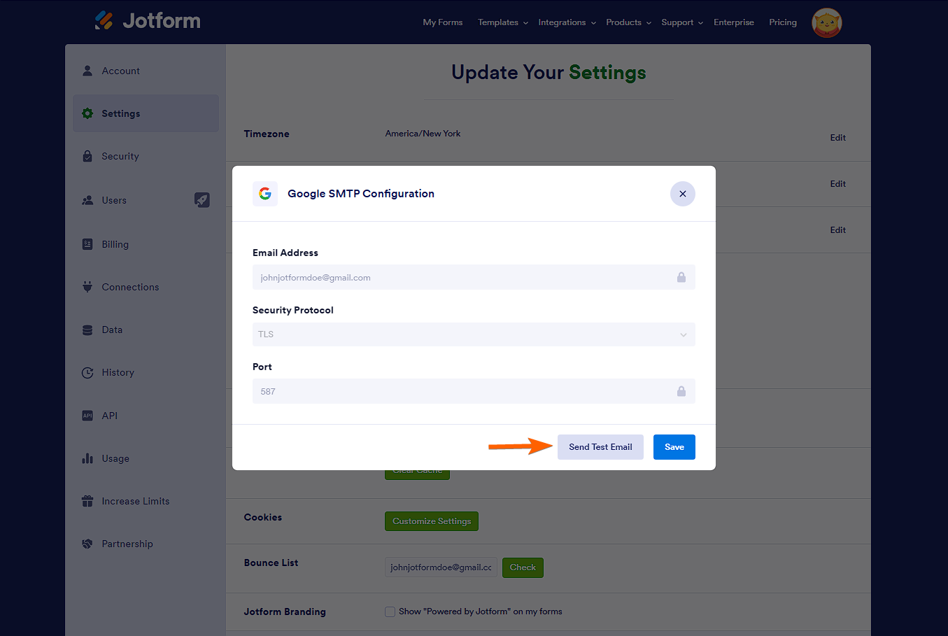
Task: Click the Jotform logo icon
Action: pyautogui.click(x=104, y=20)
